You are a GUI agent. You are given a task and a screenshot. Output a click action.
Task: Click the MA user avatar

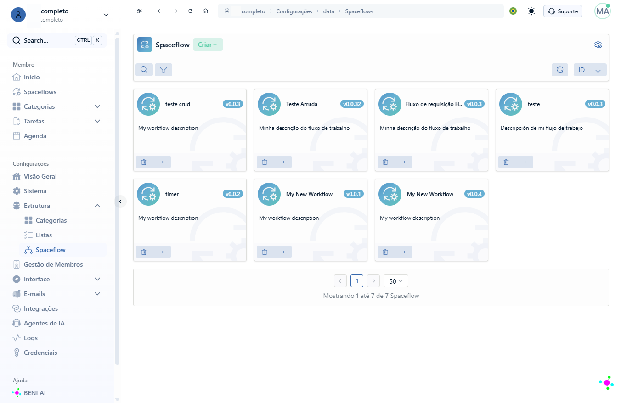point(603,11)
